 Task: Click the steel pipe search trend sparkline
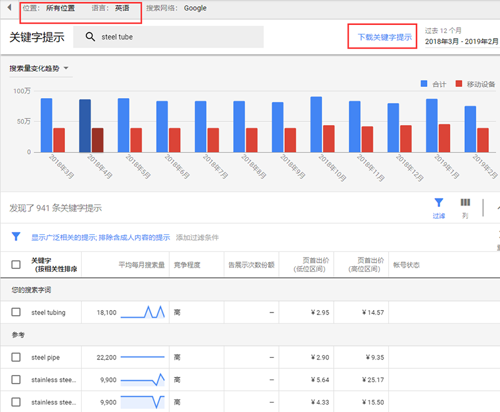tap(142, 357)
